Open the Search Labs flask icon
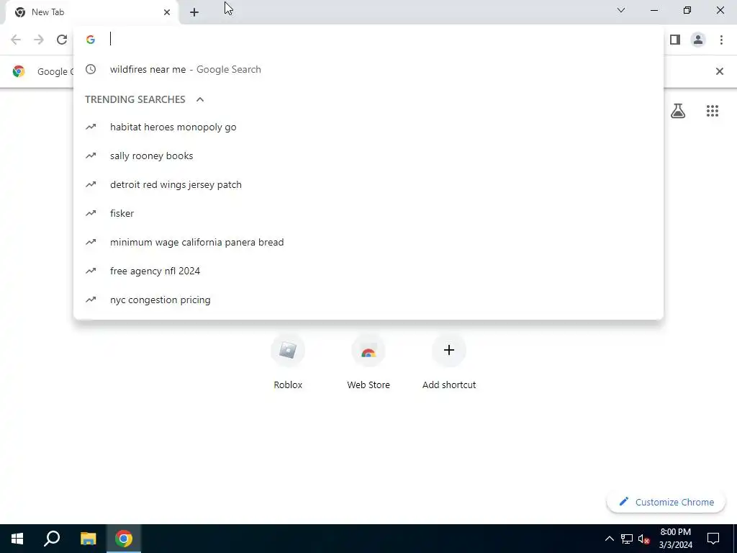 pos(678,111)
